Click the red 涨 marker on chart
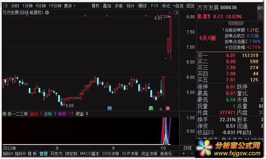266x159 pixels. pyautogui.click(x=168, y=108)
